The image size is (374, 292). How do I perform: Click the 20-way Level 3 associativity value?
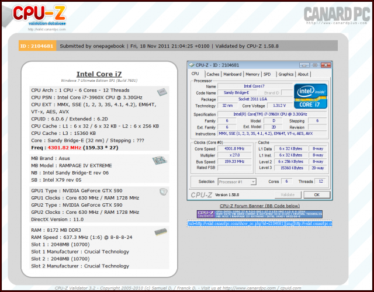point(318,168)
